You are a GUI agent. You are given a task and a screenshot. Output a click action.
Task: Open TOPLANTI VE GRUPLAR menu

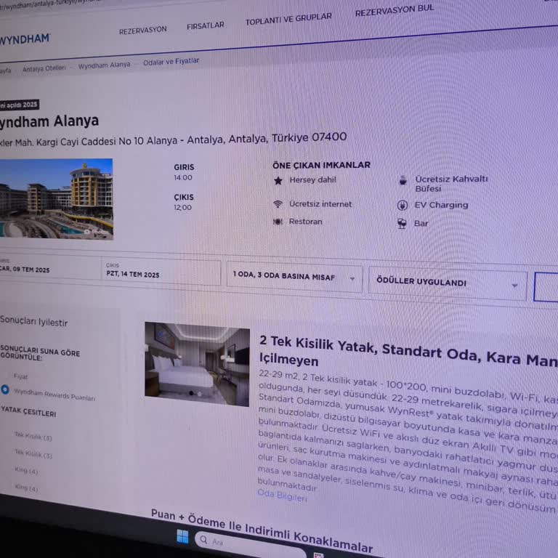pyautogui.click(x=288, y=19)
